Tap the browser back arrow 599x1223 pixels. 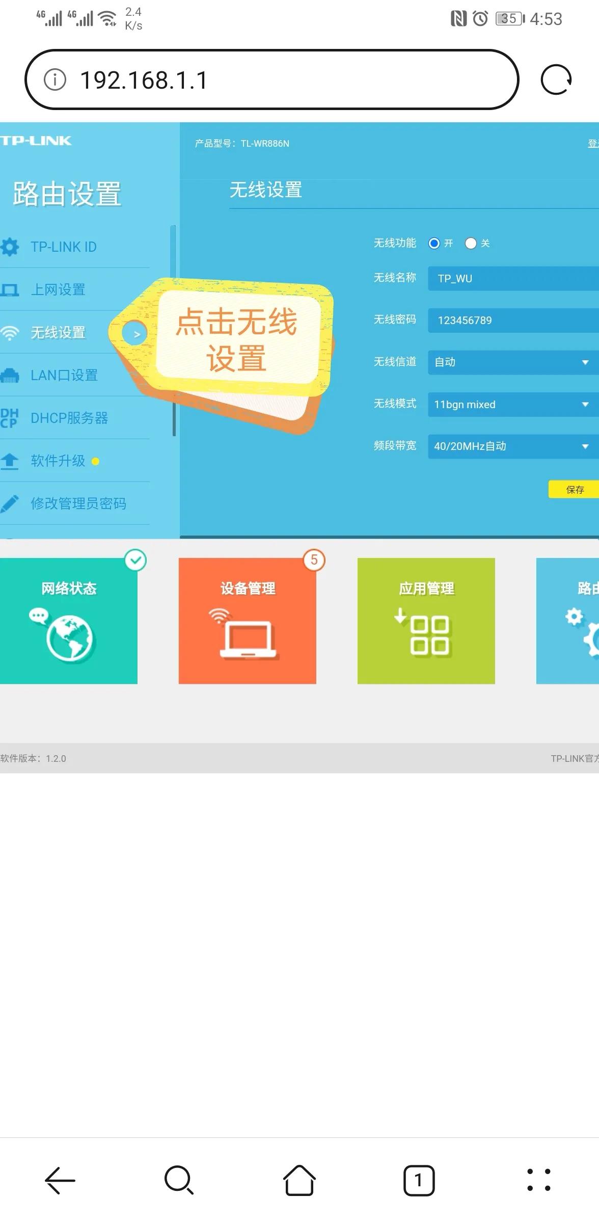tap(60, 1180)
